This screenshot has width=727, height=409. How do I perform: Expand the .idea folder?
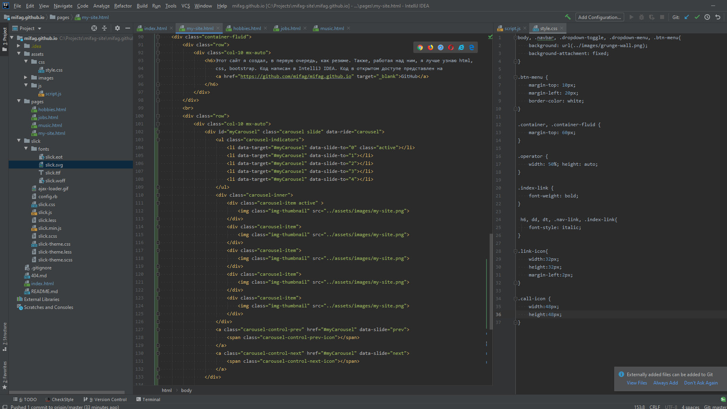(x=19, y=46)
